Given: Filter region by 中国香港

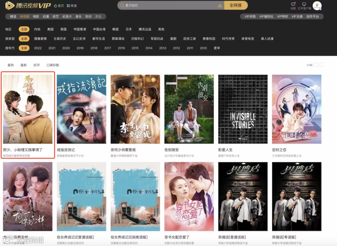Looking at the screenshot, I should coord(80,29).
